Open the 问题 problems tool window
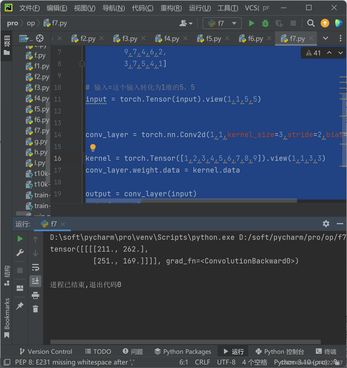This screenshot has width=347, height=368. [133, 352]
